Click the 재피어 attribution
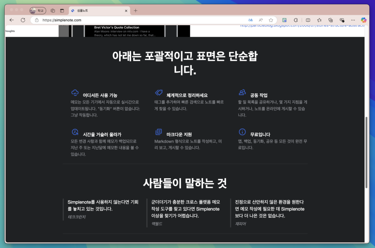Viewport: 375px width, 248px height. pyautogui.click(x=240, y=224)
